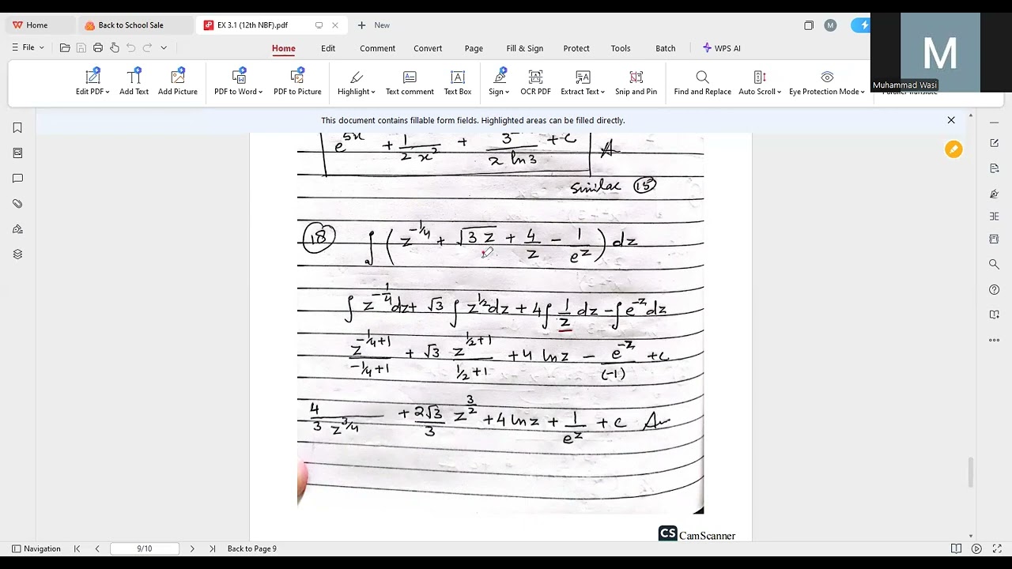Click the orange edit pencil floating button
Screen dimensions: 1012x569
click(953, 149)
